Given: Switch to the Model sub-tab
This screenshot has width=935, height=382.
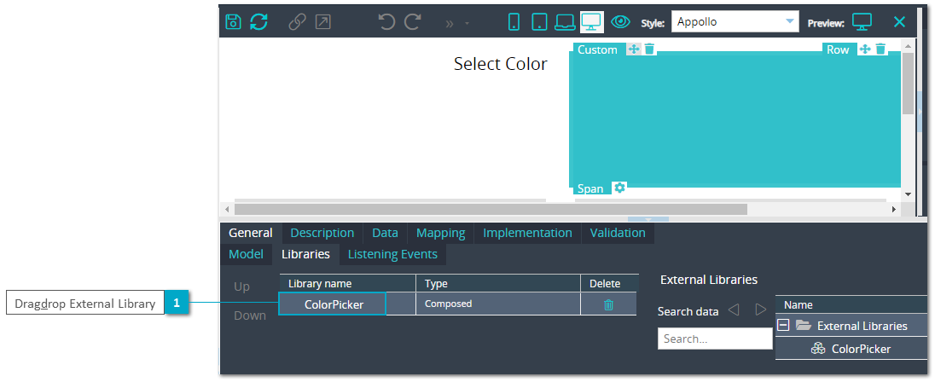Looking at the screenshot, I should pyautogui.click(x=246, y=254).
